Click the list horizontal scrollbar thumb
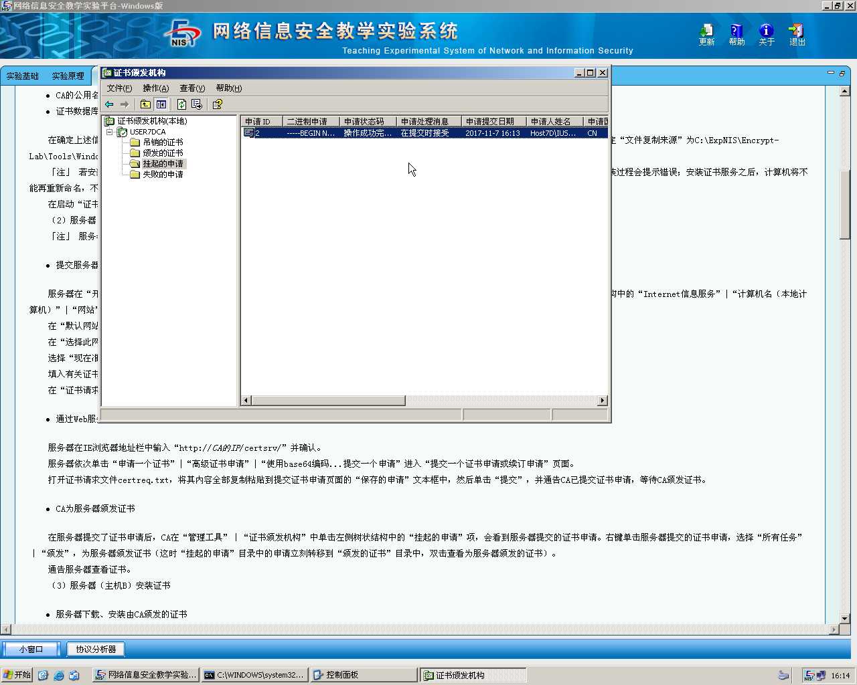This screenshot has width=857, height=685. pyautogui.click(x=328, y=401)
